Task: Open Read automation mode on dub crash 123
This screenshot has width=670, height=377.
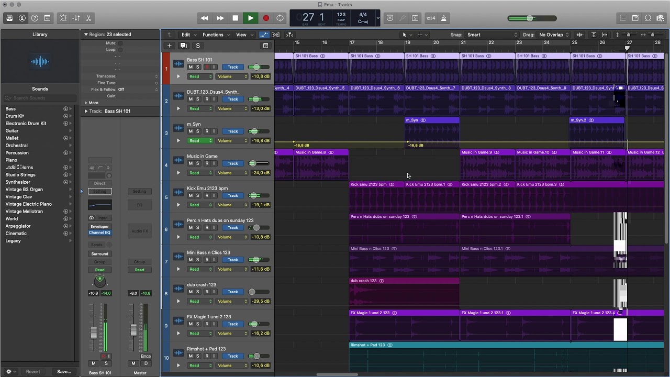Action: tap(200, 301)
